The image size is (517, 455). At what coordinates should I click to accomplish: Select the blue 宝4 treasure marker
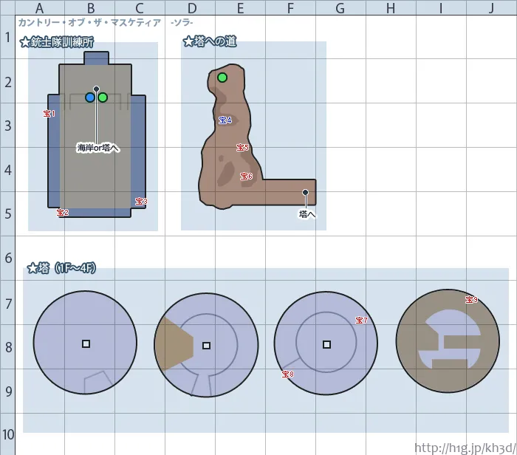click(x=225, y=120)
